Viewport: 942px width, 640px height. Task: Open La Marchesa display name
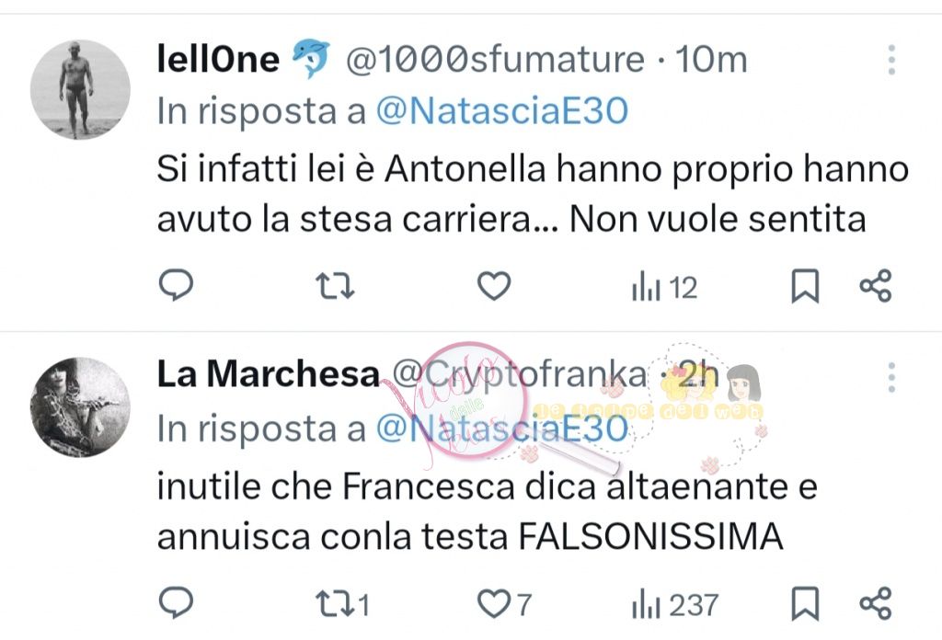[268, 374]
